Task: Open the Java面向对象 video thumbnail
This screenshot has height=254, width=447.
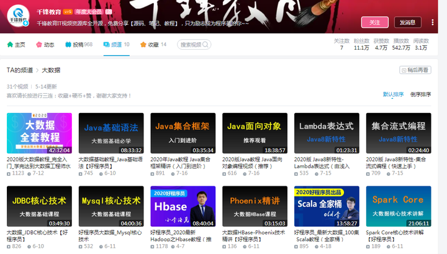Action: (x=255, y=133)
